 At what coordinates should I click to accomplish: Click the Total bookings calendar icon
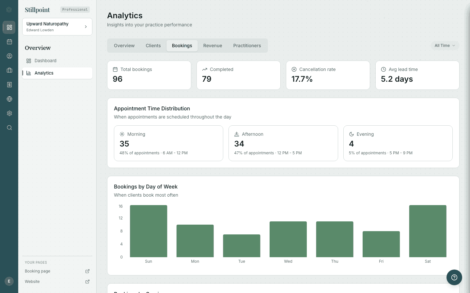click(115, 69)
